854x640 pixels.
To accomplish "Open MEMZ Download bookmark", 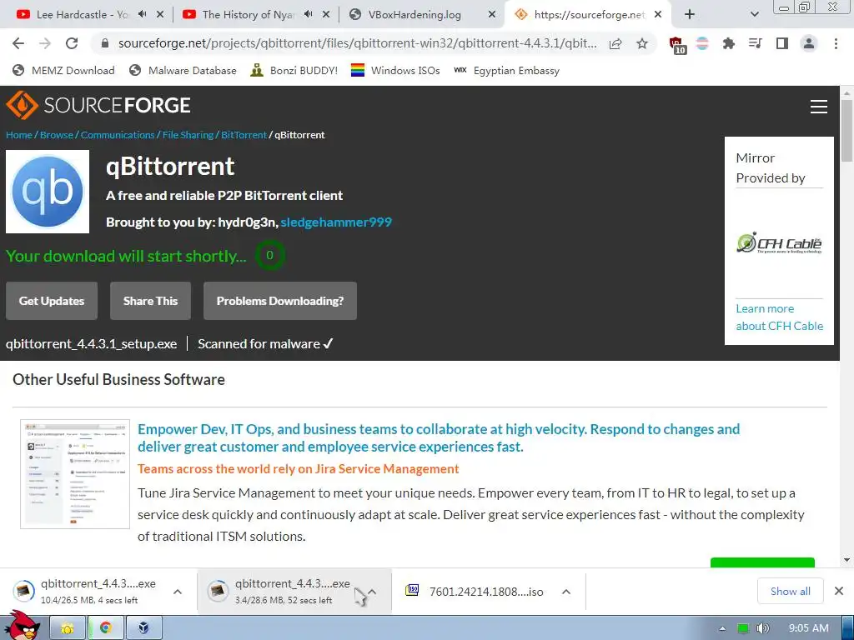I will 63,70.
